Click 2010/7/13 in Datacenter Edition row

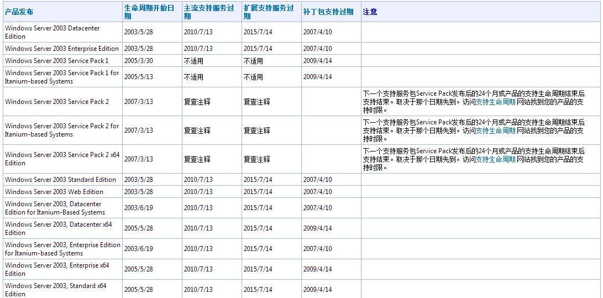click(198, 32)
